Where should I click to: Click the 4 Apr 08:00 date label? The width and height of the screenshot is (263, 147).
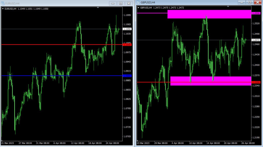point(178,143)
